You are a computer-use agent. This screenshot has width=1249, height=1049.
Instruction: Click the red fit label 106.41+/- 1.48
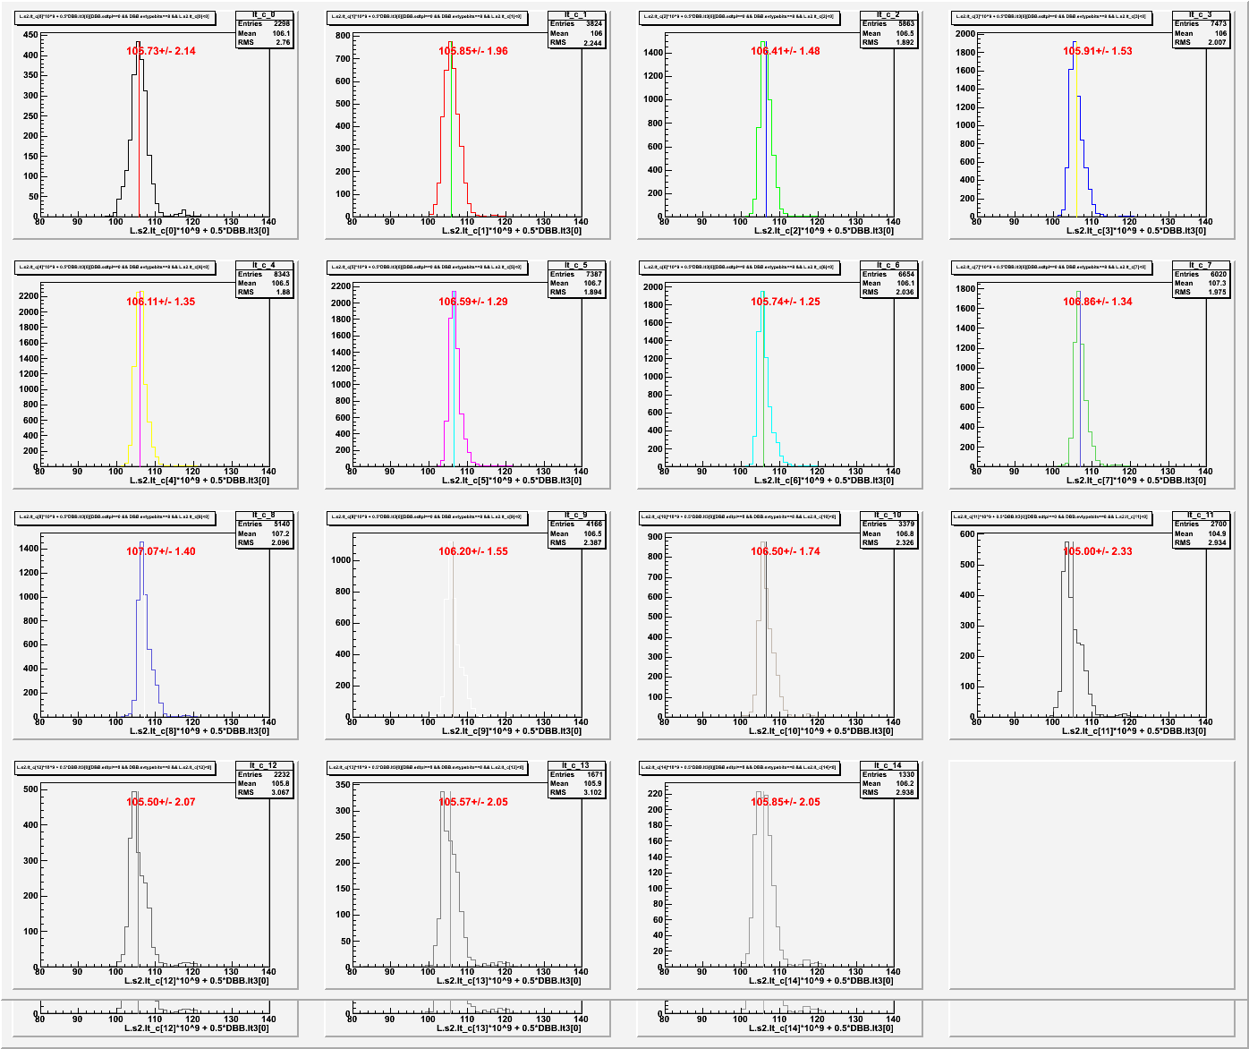786,51
